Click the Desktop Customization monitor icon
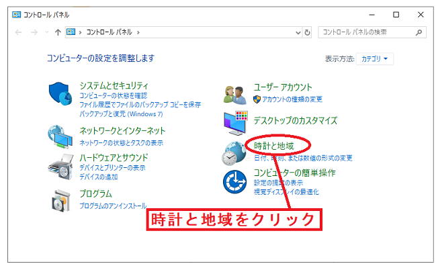438x268 pixels. (236, 123)
